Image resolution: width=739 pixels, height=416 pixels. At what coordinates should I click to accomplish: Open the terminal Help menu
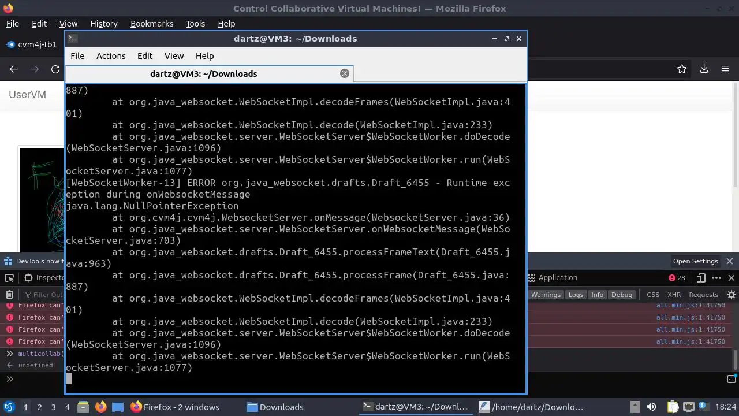point(204,56)
